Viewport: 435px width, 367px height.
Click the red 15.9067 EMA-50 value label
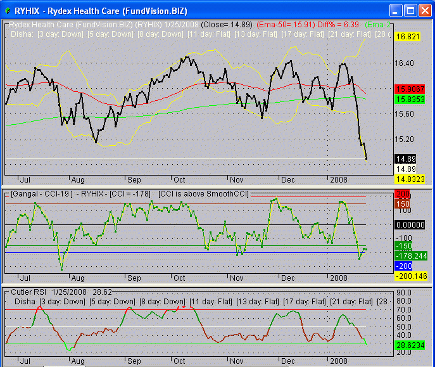click(x=410, y=89)
